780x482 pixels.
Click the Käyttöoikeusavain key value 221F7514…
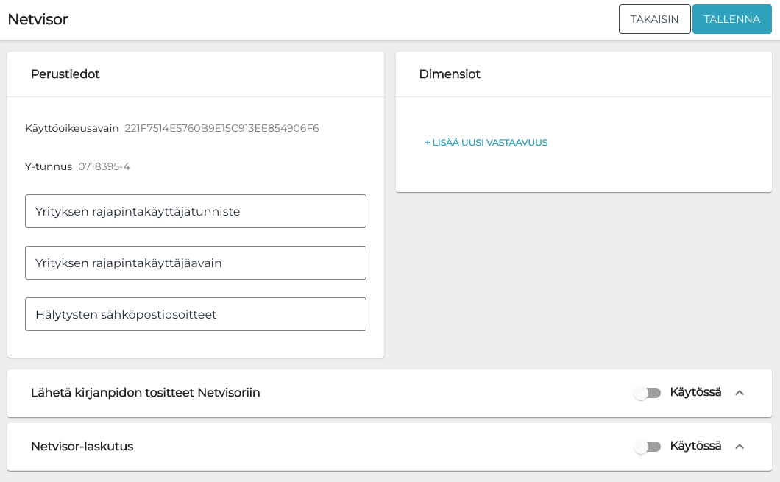point(221,128)
